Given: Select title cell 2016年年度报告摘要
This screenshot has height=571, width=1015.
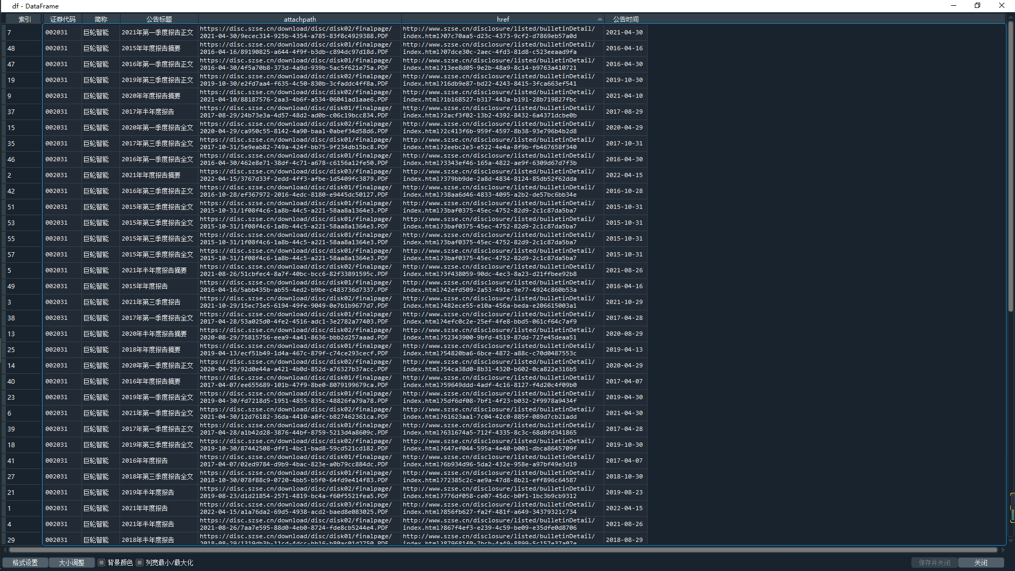Looking at the screenshot, I should [159, 381].
